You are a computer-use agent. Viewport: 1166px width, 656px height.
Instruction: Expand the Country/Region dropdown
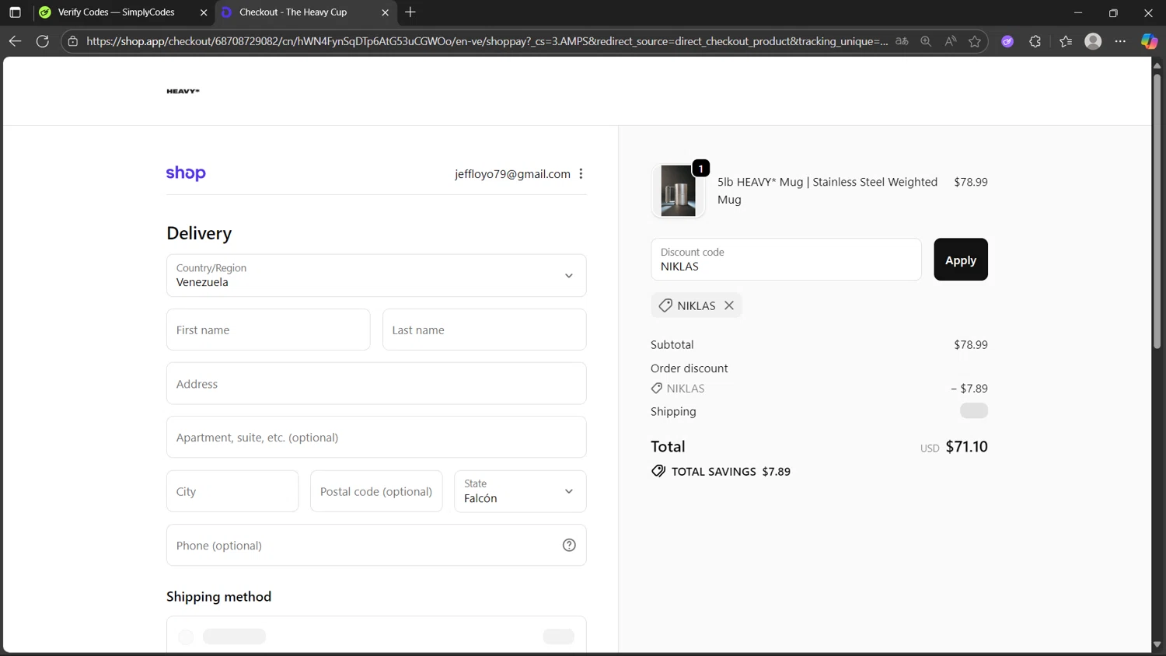376,275
